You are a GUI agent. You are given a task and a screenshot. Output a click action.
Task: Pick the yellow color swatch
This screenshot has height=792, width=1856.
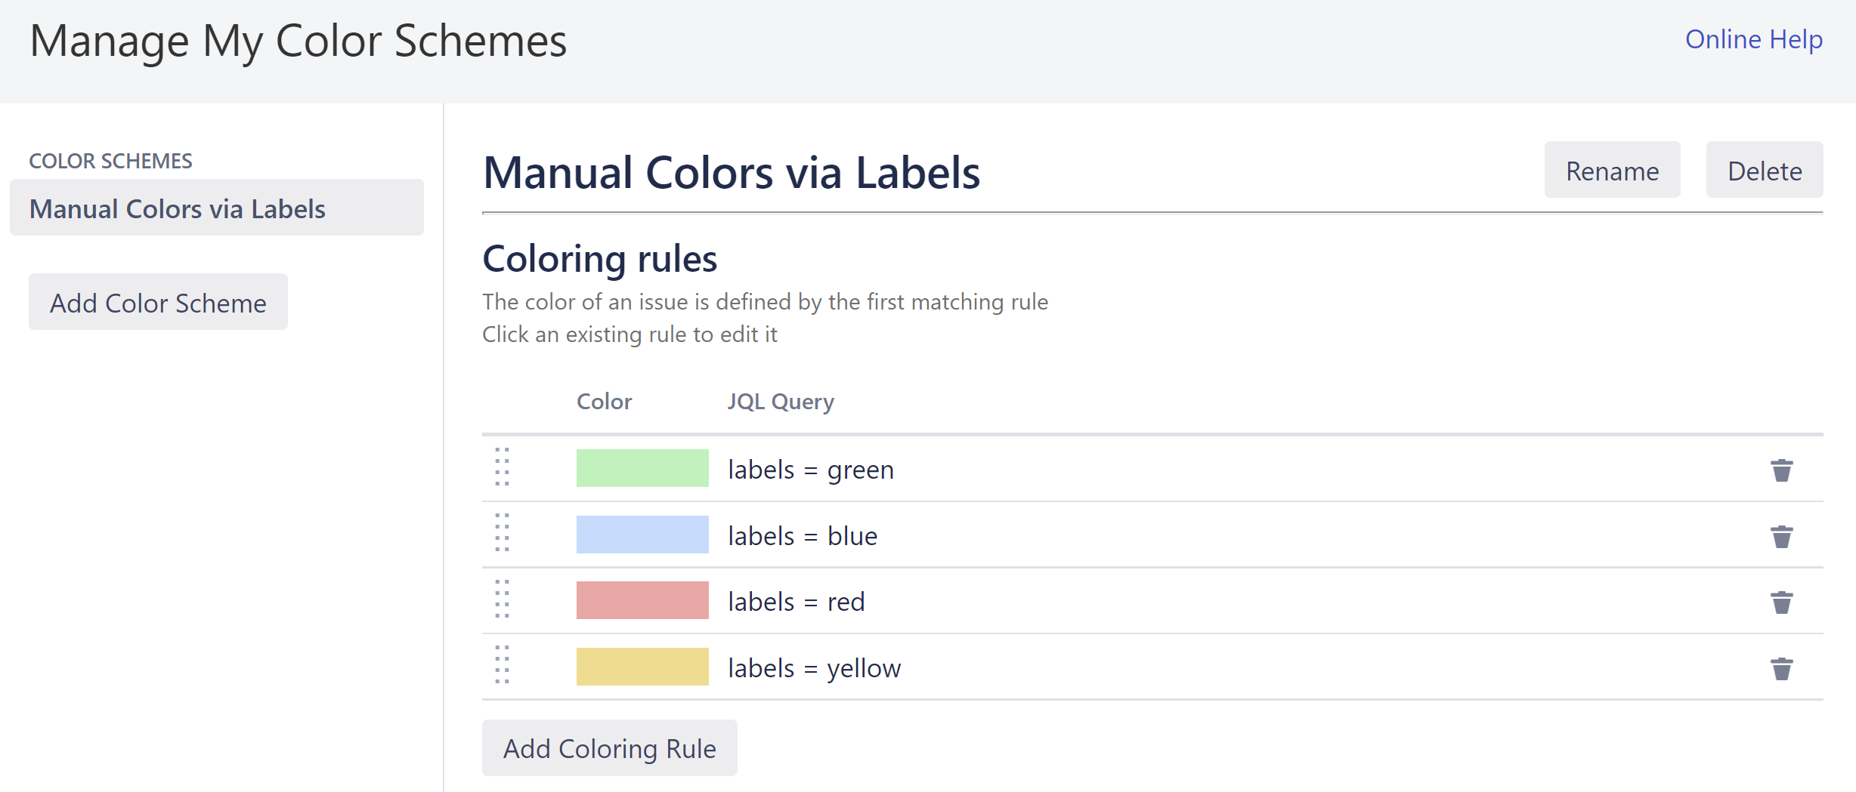pyautogui.click(x=642, y=667)
